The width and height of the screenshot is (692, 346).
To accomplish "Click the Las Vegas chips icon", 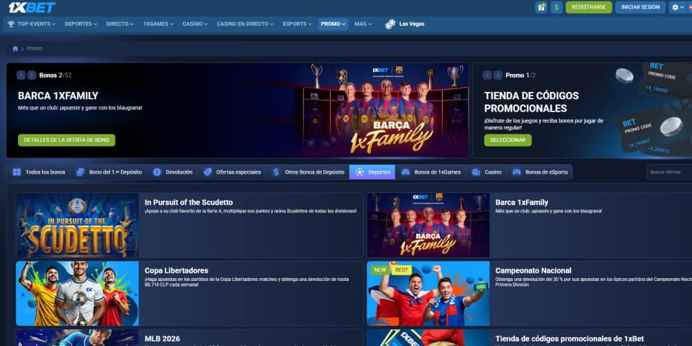I will click(390, 24).
